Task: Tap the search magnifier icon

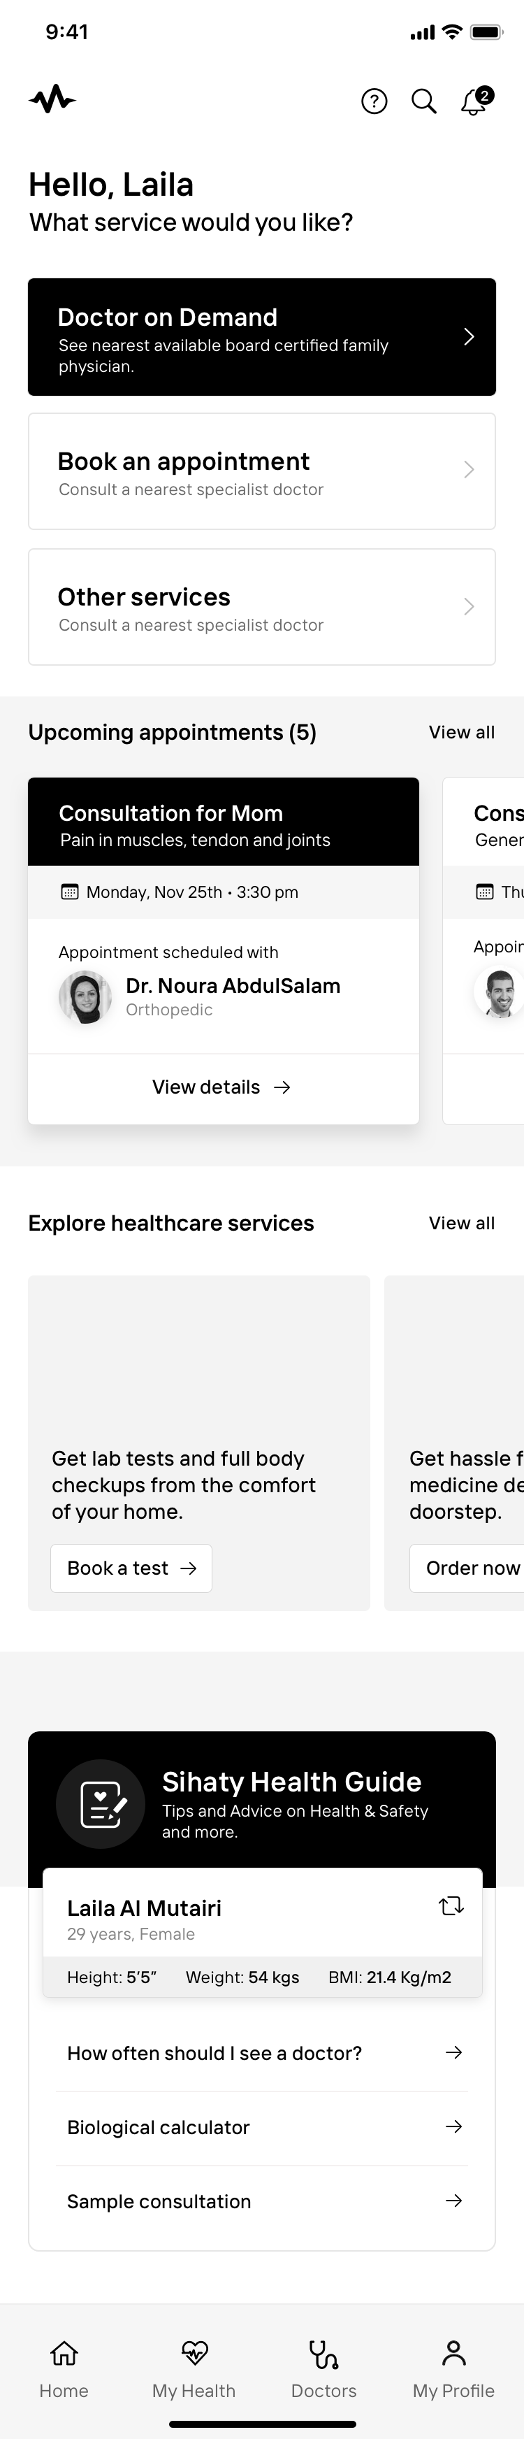Action: tap(423, 101)
